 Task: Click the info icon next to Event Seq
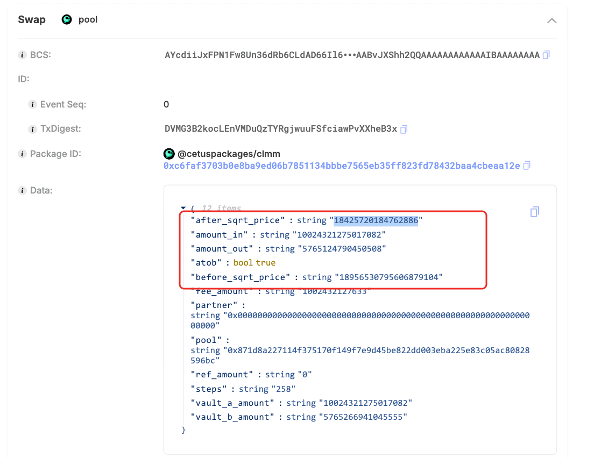click(x=32, y=104)
